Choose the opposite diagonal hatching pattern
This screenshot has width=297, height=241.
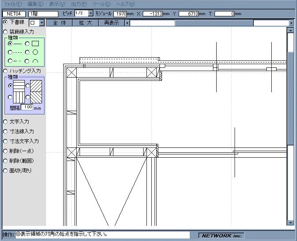[28, 97]
